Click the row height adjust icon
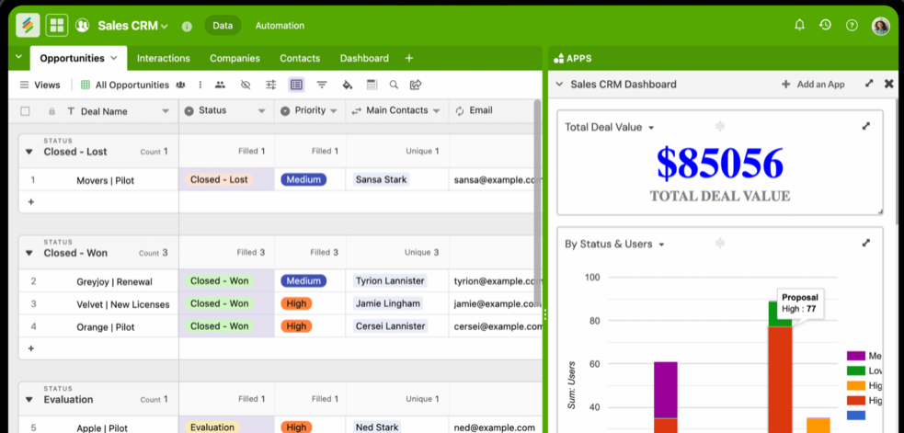The height and width of the screenshot is (433, 904). point(271,85)
